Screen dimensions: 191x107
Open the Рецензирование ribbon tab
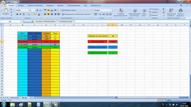coord(74,5)
